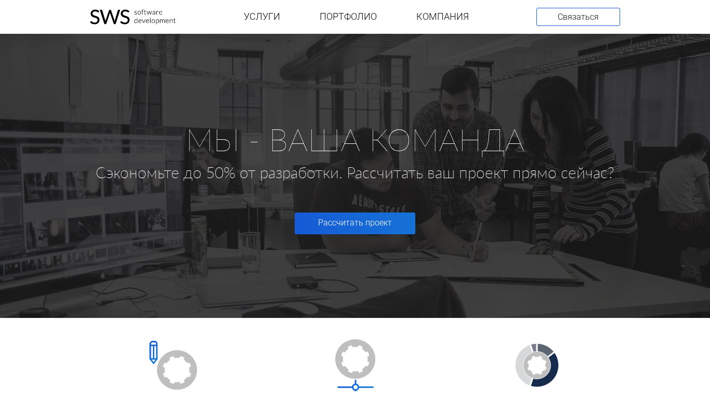This screenshot has height=399, width=710.
Task: Select the pencil and gear design icon
Action: (x=173, y=365)
